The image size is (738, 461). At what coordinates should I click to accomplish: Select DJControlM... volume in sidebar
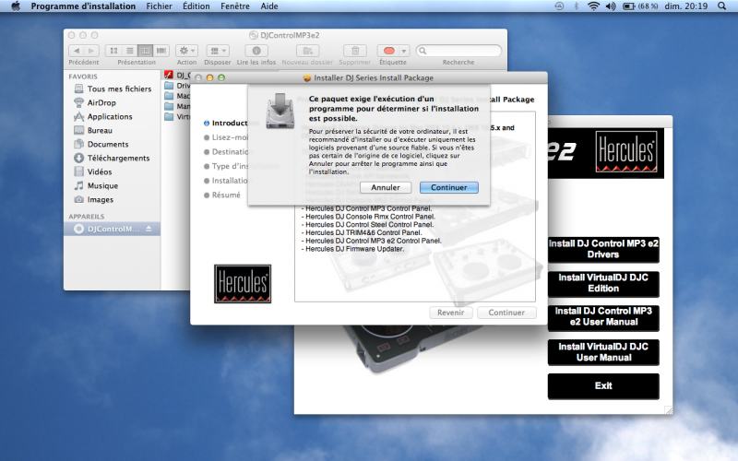[113, 229]
